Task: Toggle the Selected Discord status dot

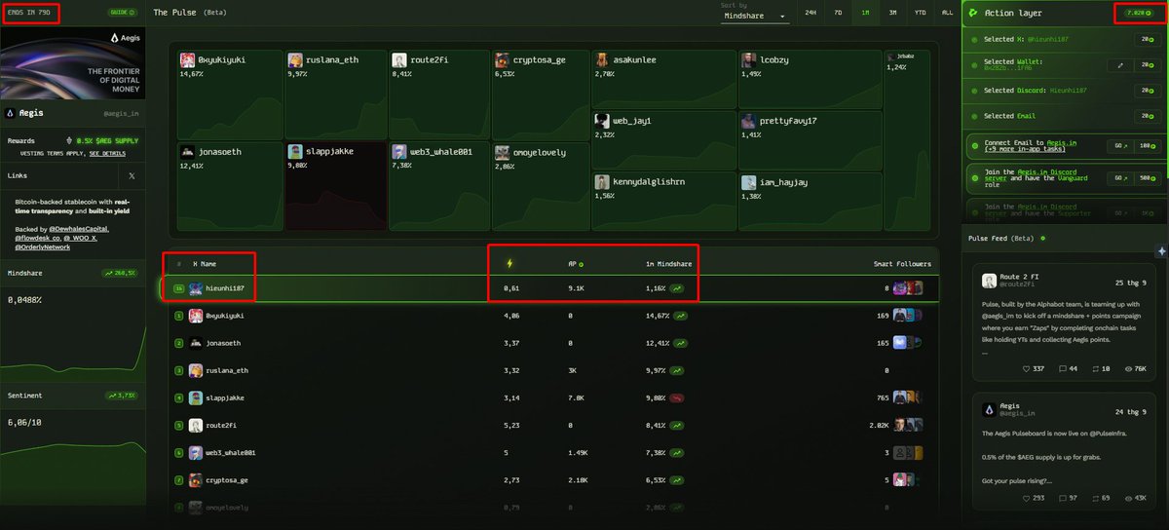Action: tap(975, 91)
